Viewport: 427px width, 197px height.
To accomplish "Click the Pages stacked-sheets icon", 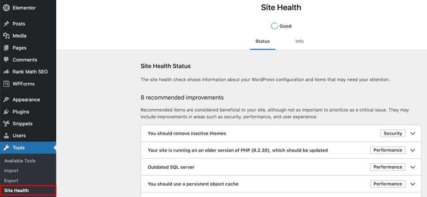I will 6,48.
